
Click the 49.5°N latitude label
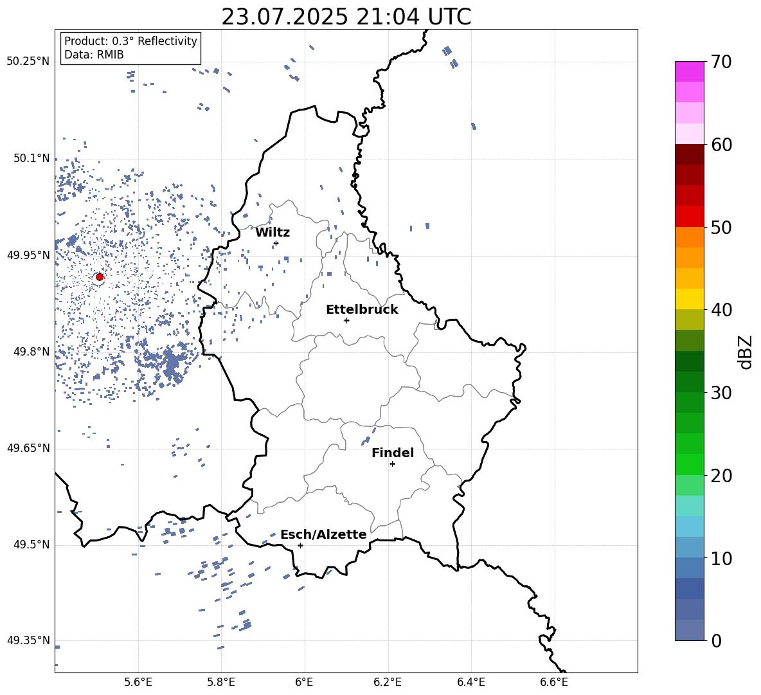coord(32,544)
